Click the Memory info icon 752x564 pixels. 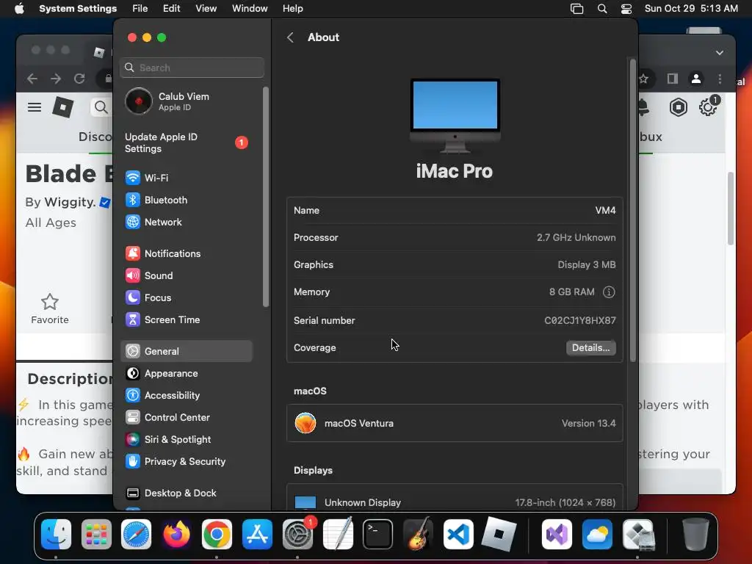[609, 292]
